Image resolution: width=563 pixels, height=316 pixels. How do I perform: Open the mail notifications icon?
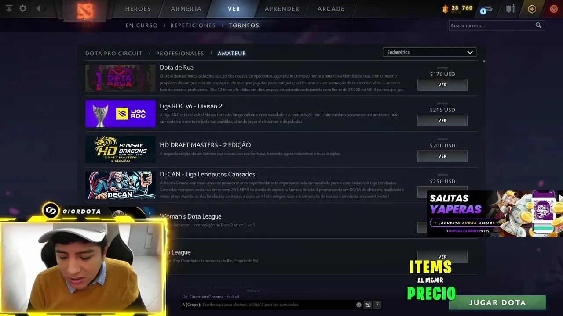(486, 9)
